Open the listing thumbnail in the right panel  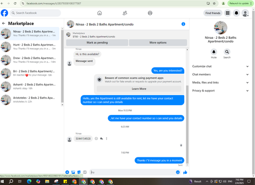coord(220,28)
